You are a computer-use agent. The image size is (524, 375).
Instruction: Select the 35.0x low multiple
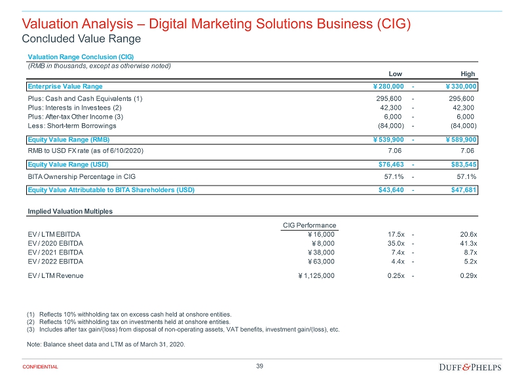pos(396,243)
